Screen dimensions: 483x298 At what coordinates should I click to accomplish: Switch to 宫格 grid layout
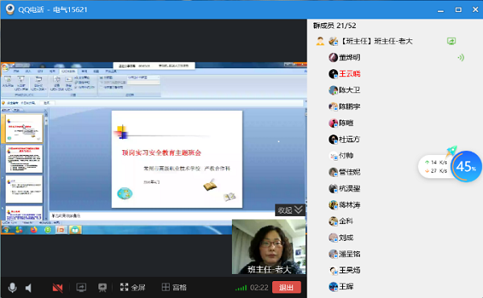point(174,288)
